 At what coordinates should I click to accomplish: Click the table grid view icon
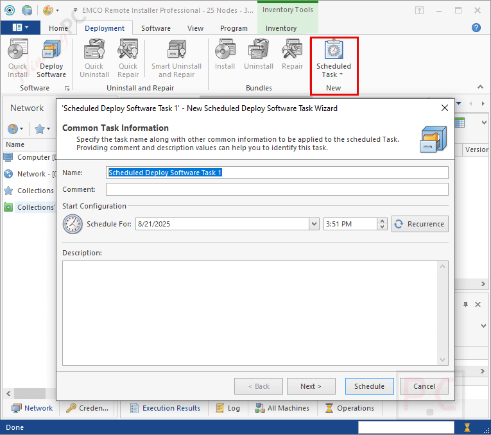[460, 123]
